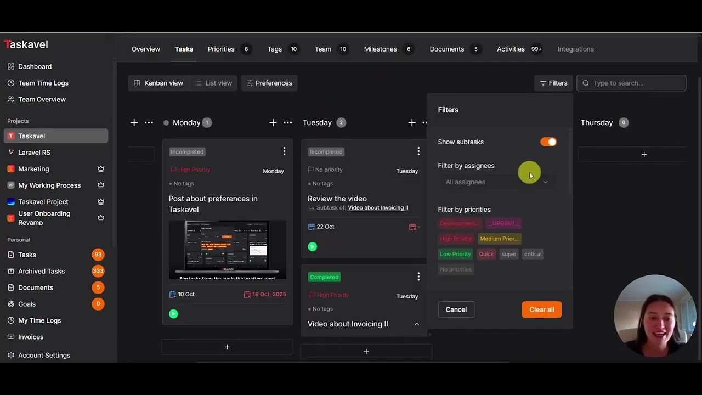Select _URGENT_ priority filter chip

click(x=503, y=223)
